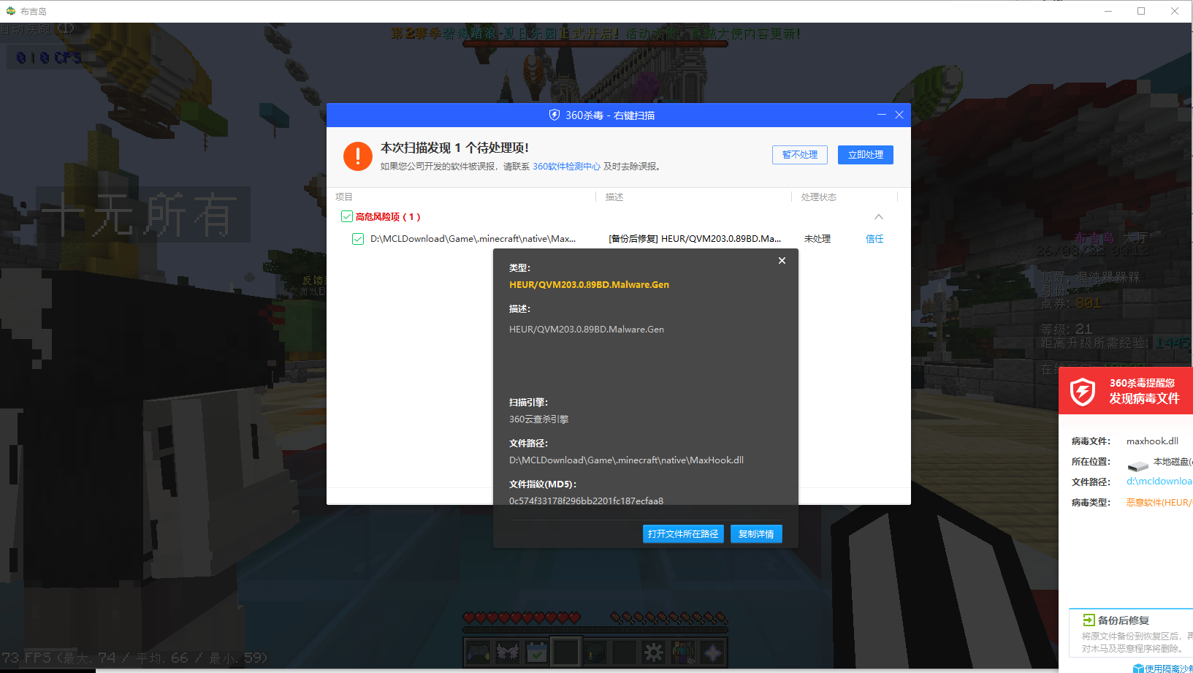Close the dark virus detail popup
The height and width of the screenshot is (673, 1193).
point(782,260)
